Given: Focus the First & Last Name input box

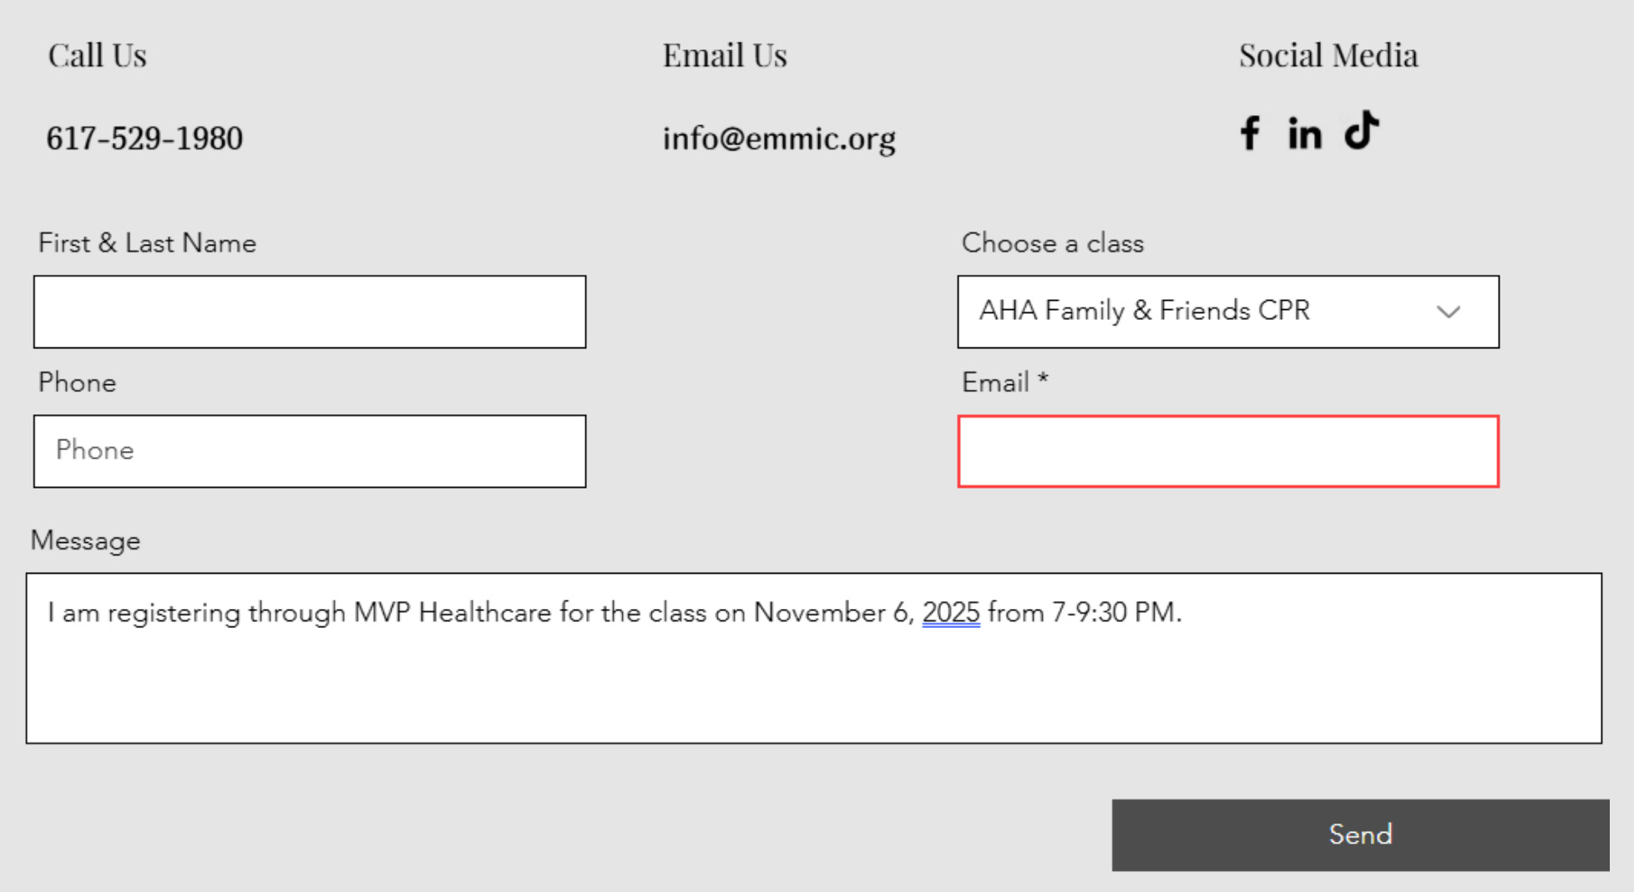Looking at the screenshot, I should click(310, 312).
